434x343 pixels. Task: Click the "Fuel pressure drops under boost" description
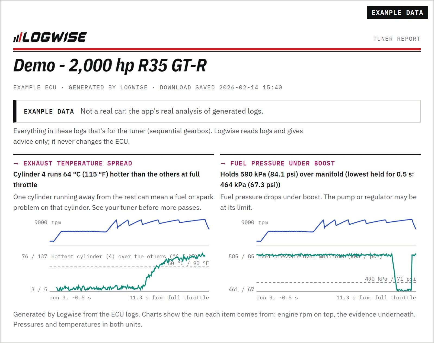[318, 202]
